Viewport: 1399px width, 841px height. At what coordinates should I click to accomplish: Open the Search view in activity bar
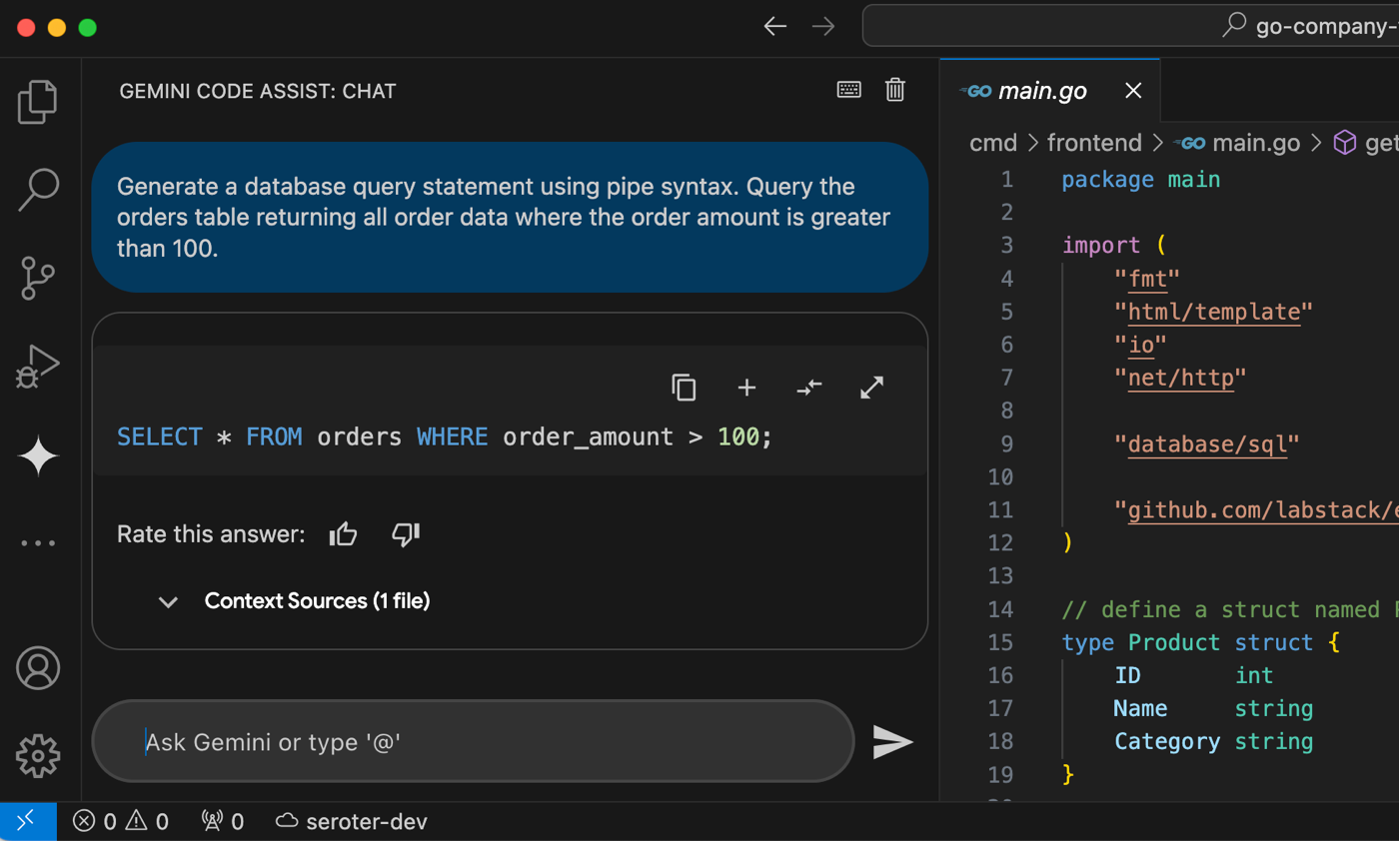[38, 190]
